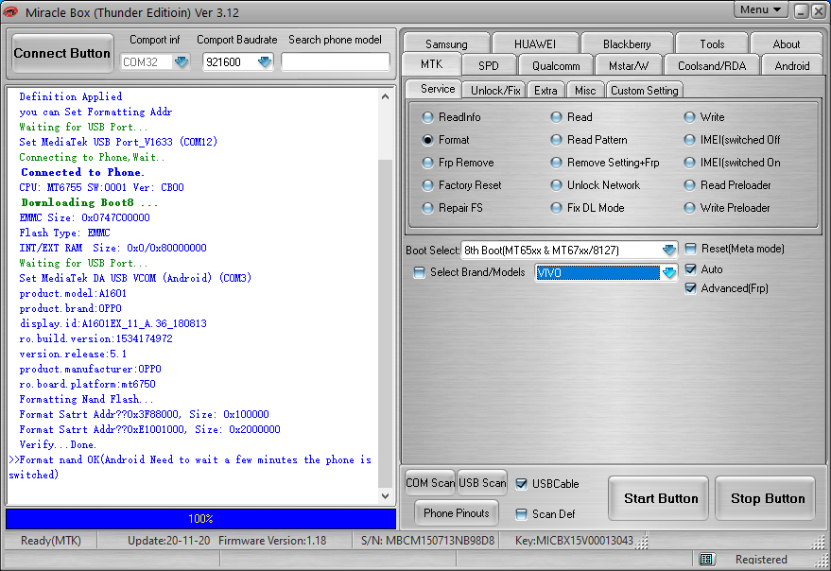Enable the Reset(Meta mode) checkbox
The width and height of the screenshot is (831, 571).
pyautogui.click(x=690, y=249)
